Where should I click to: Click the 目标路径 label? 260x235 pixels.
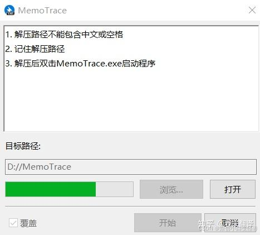23,146
